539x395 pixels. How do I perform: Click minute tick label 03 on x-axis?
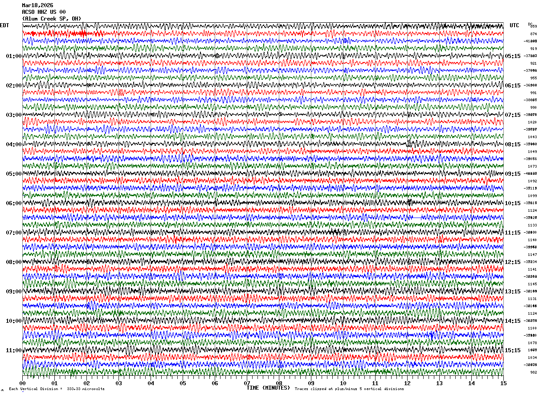point(118,383)
